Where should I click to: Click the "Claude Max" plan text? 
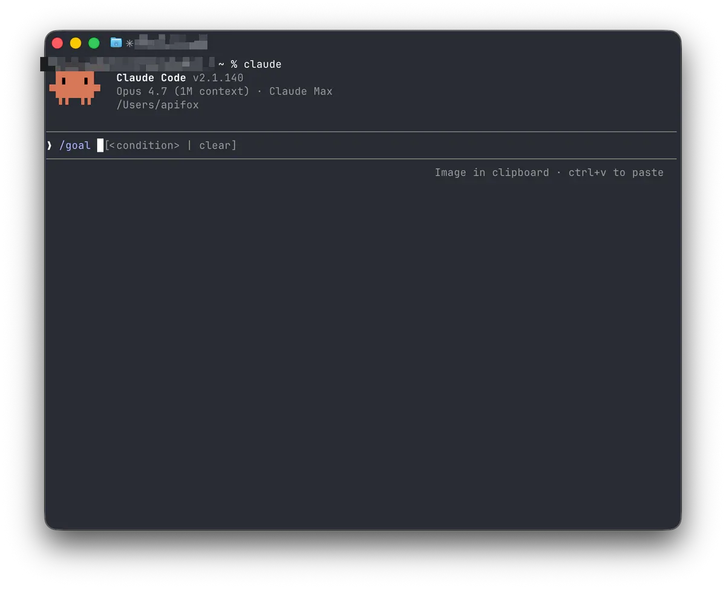coord(301,91)
